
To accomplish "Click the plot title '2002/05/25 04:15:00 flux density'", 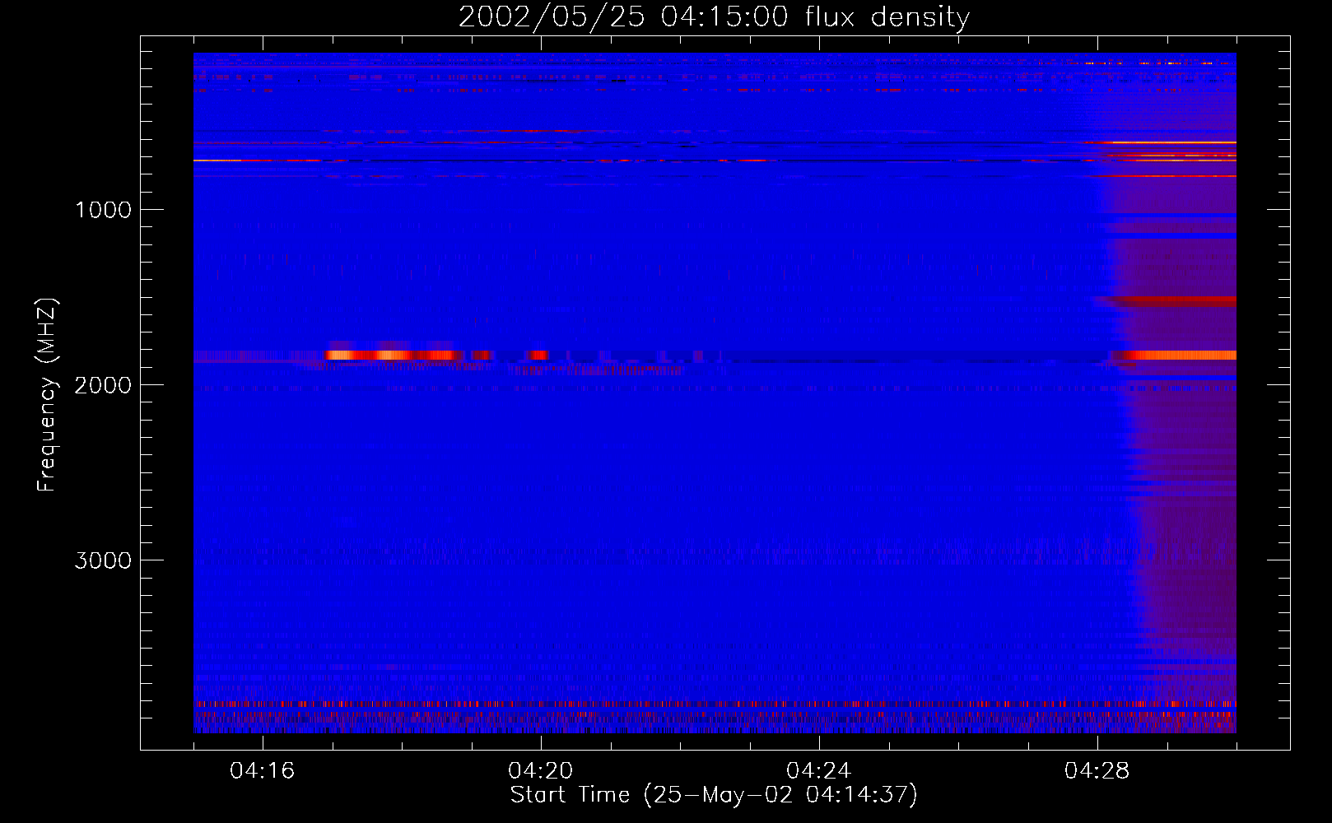I will (714, 17).
